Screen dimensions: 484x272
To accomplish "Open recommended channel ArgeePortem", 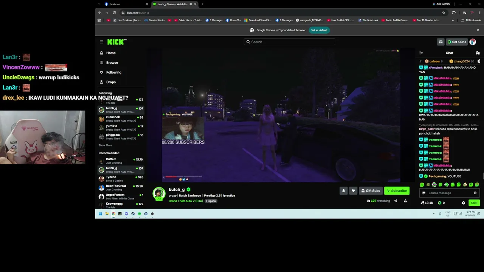I will click(x=121, y=196).
